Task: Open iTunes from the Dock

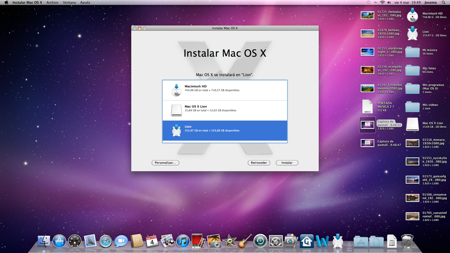Action: [x=183, y=241]
